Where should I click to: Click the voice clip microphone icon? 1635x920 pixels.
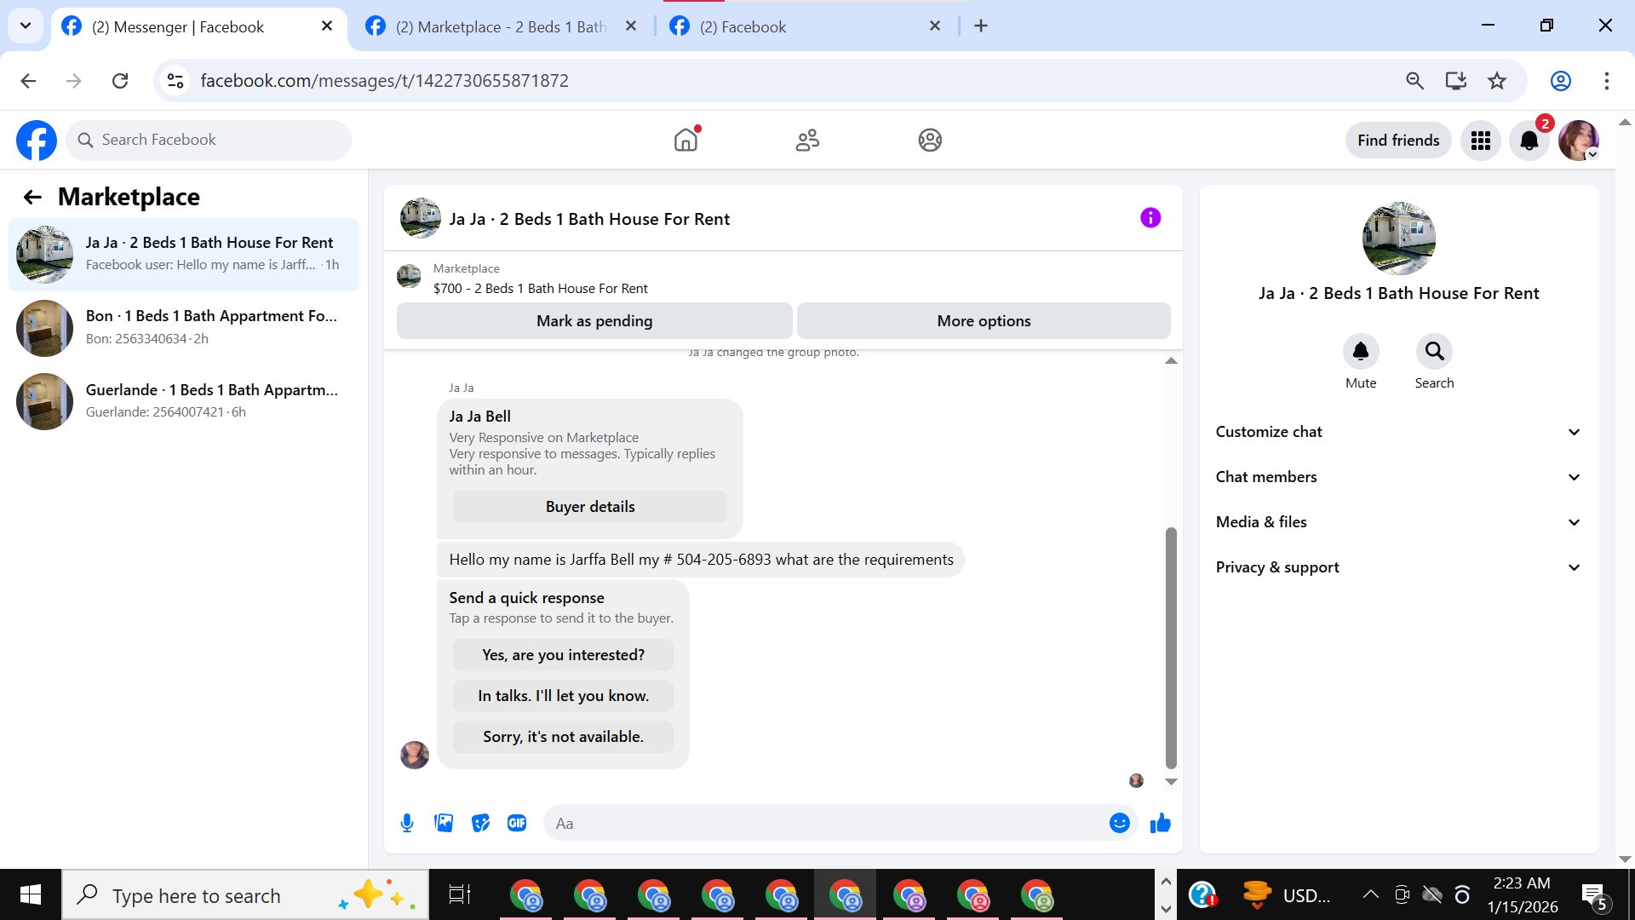tap(407, 823)
